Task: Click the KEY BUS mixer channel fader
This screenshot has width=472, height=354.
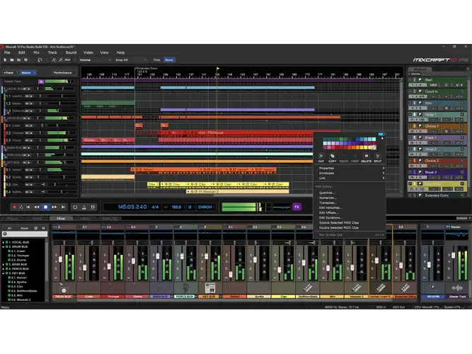Action: [206, 256]
